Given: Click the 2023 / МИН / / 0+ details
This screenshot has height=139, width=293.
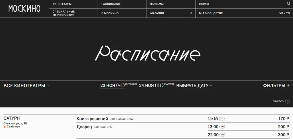Looking at the screenshot, I should tap(103, 127).
